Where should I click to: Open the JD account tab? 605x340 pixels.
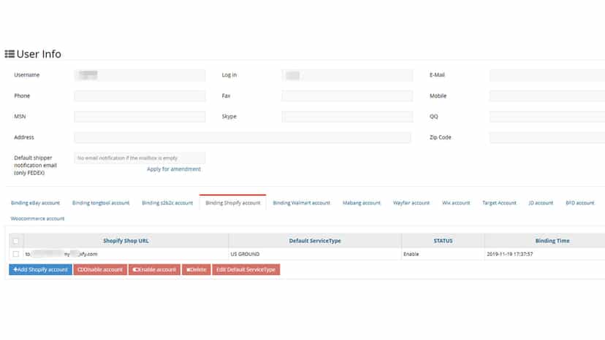[541, 203]
